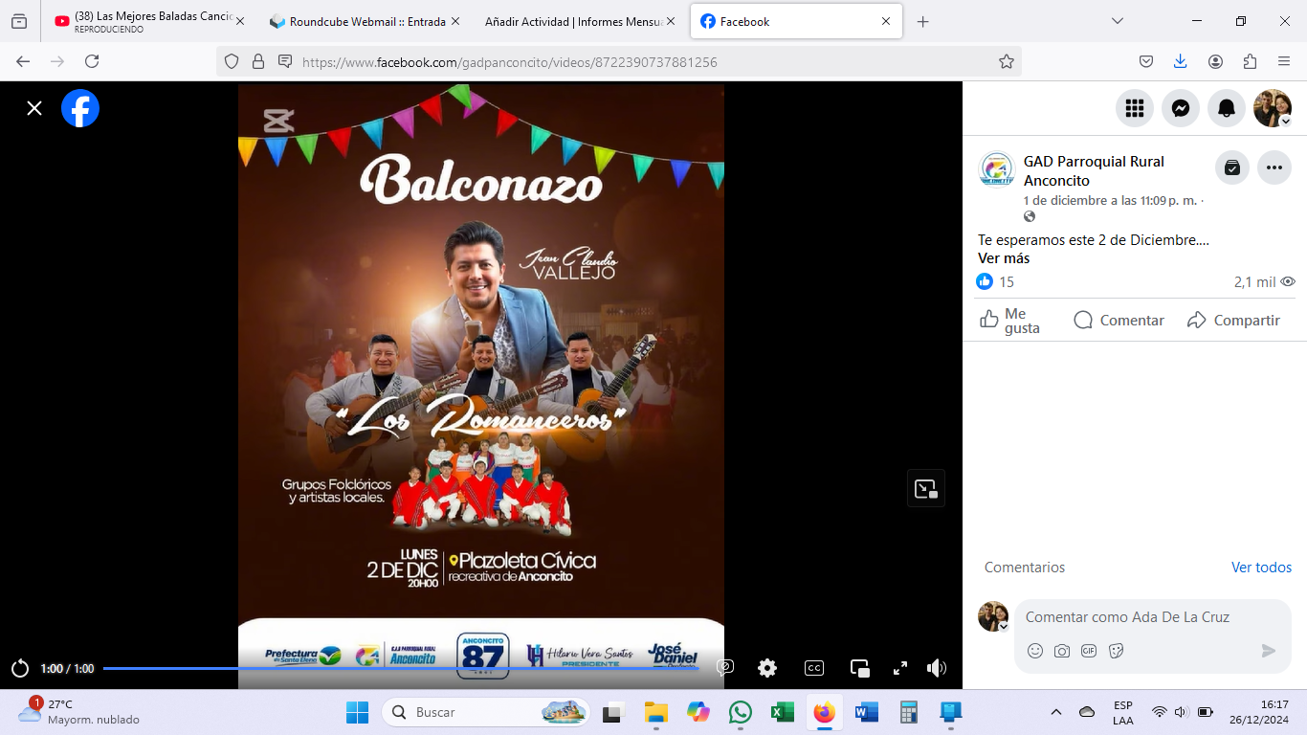Enter fullscreen video mode
The width and height of the screenshot is (1307, 735).
coord(900,668)
